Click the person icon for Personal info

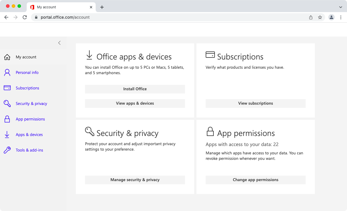[7, 72]
